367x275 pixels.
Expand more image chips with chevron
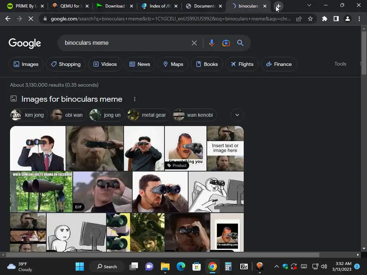[x=237, y=115]
